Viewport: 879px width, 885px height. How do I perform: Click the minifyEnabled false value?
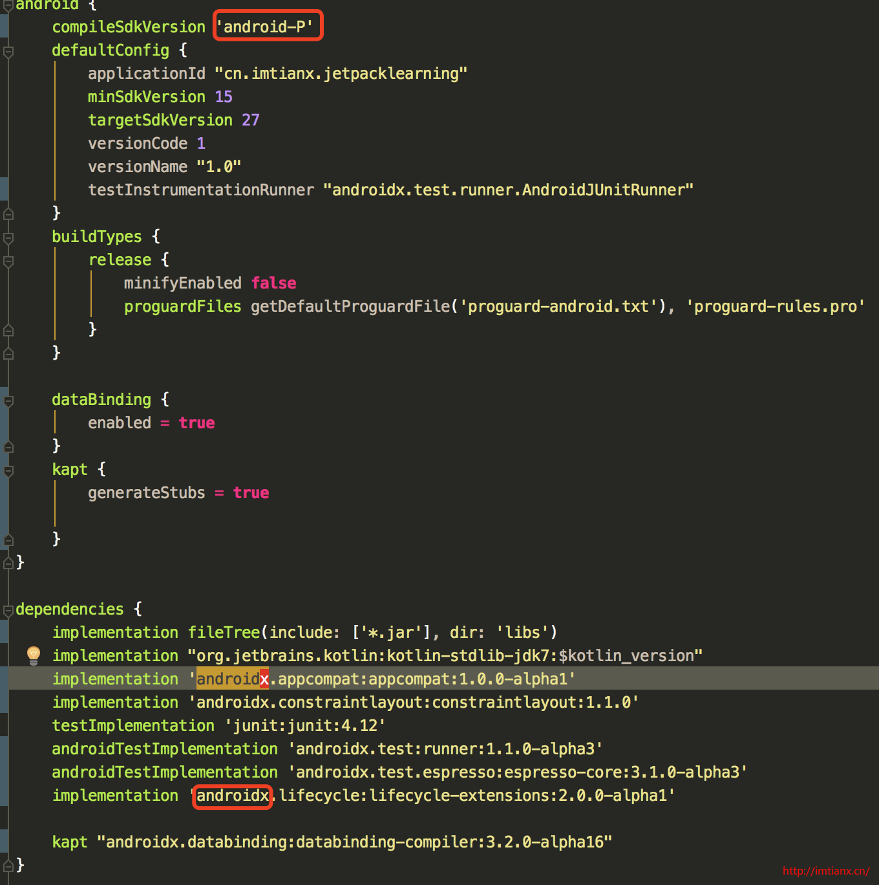pyautogui.click(x=274, y=283)
